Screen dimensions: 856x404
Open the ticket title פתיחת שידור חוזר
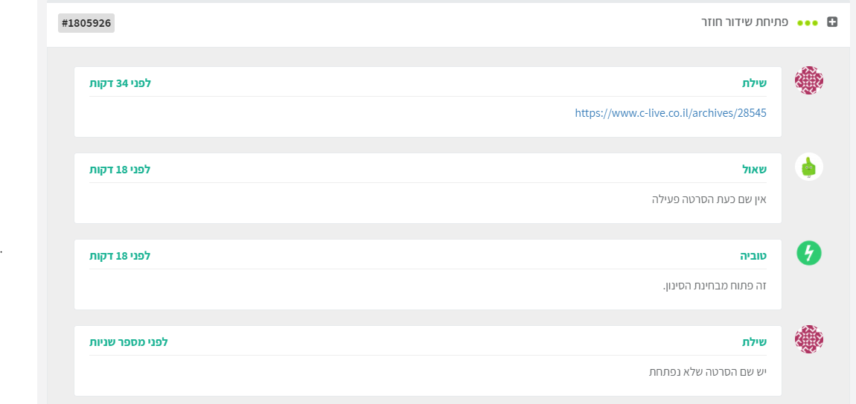(744, 22)
